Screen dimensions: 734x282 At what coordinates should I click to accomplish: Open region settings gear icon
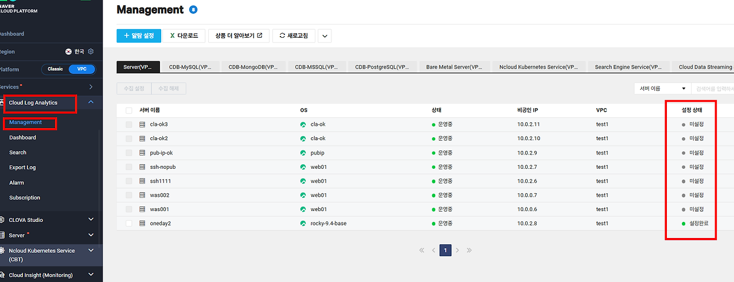(91, 51)
